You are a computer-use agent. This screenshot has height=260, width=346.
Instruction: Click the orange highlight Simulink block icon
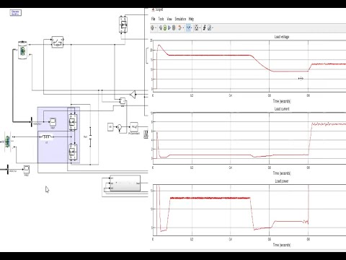179,28
